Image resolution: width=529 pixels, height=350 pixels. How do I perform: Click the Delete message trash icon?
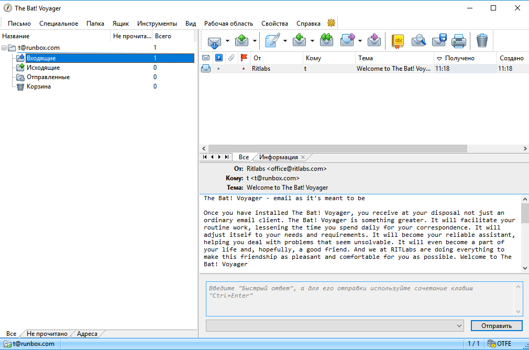(x=482, y=41)
